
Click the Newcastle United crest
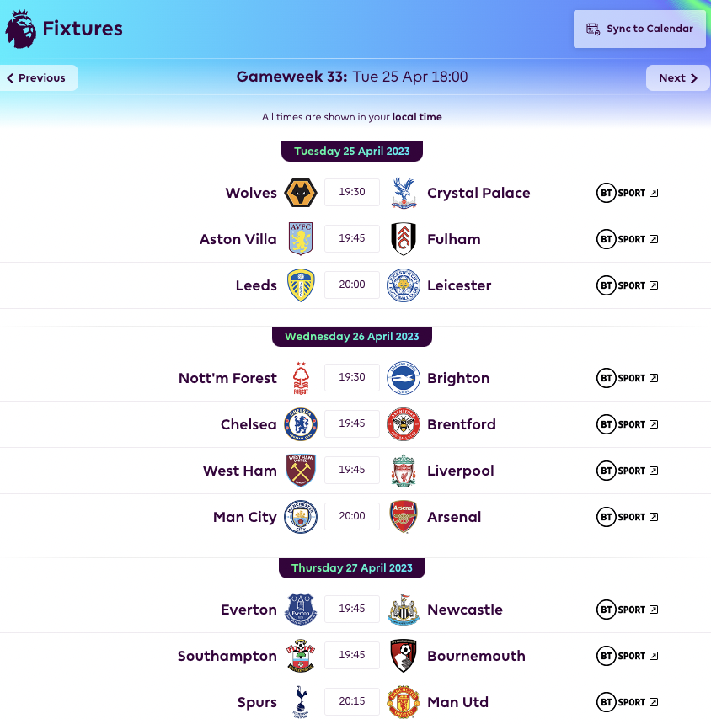point(404,609)
